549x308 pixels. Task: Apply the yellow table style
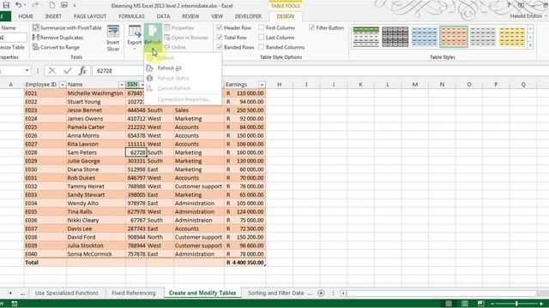(512, 36)
